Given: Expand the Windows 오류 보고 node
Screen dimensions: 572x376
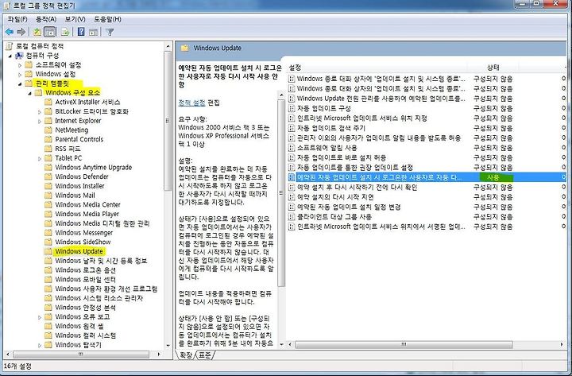Looking at the screenshot, I should pos(40,317).
